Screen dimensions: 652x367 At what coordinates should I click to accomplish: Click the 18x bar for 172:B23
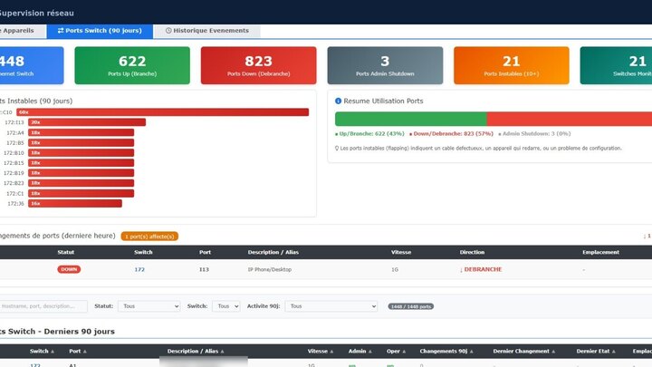[81, 183]
